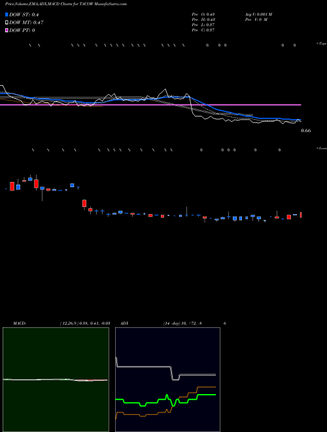Click the magenta horizontal DOW PT line
The image size is (327, 432).
click(x=150, y=105)
